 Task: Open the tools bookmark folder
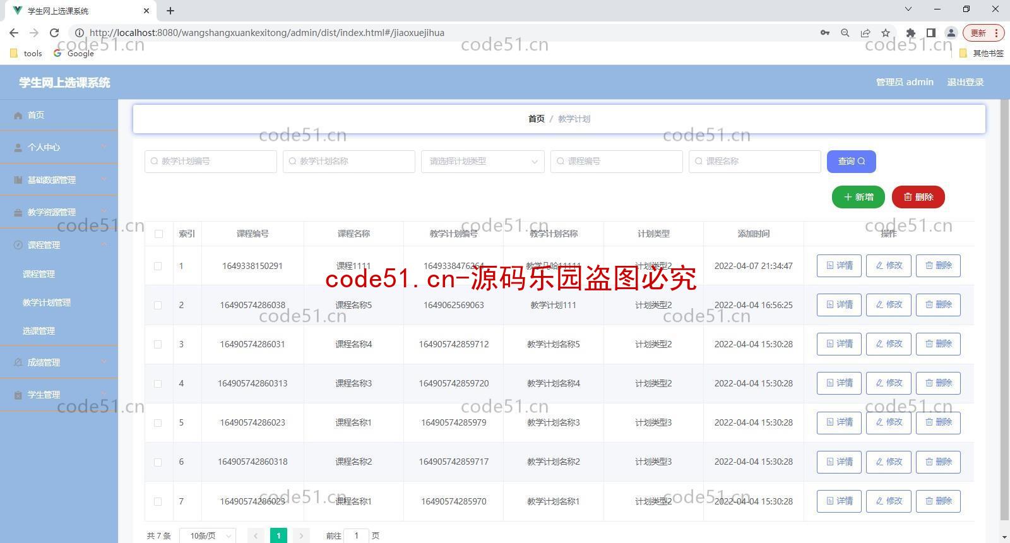[27, 54]
